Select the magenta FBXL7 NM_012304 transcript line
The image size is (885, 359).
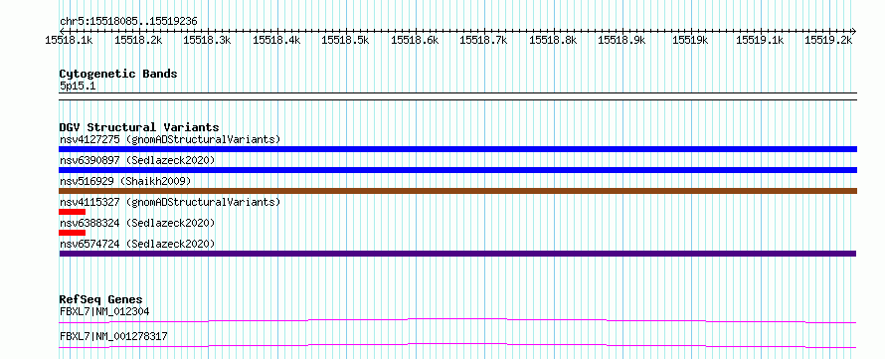457,320
